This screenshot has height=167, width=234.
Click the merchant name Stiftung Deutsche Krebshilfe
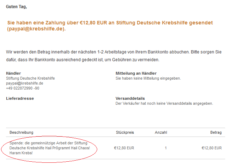click(x=30, y=78)
